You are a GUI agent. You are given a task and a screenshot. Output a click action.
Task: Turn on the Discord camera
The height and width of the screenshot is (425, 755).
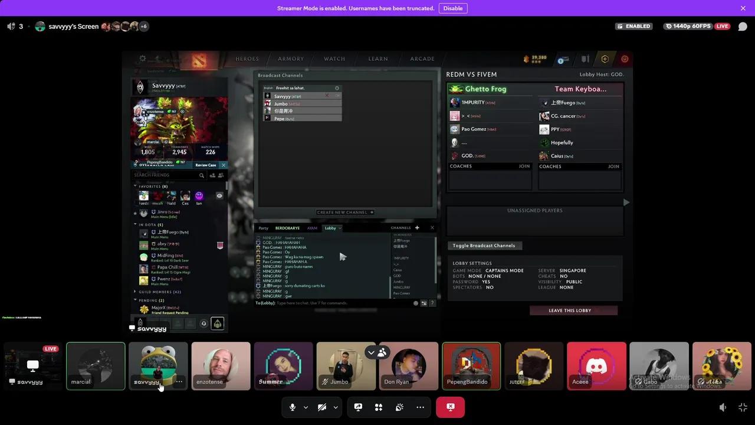coord(322,407)
